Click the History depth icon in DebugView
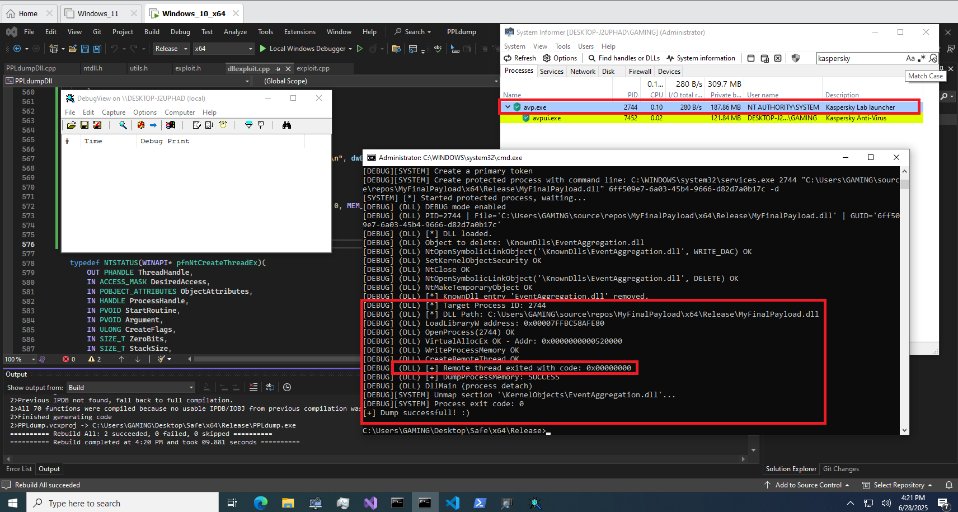 (196, 125)
